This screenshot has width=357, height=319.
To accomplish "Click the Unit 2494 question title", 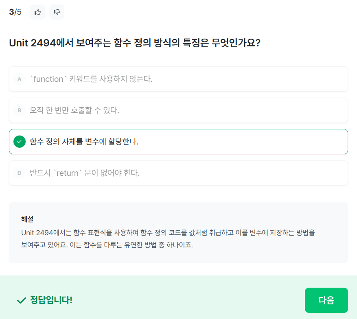I will pos(135,43).
